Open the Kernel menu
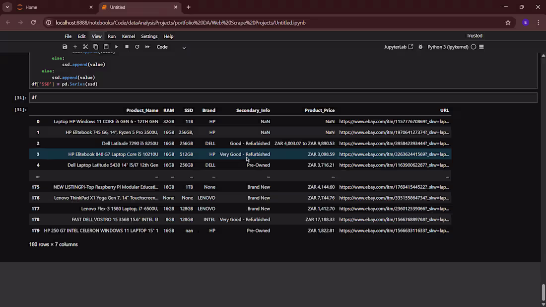 [128, 36]
